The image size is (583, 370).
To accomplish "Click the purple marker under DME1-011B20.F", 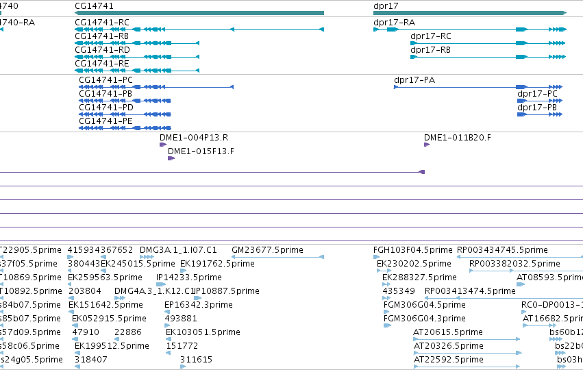I will coord(427,145).
